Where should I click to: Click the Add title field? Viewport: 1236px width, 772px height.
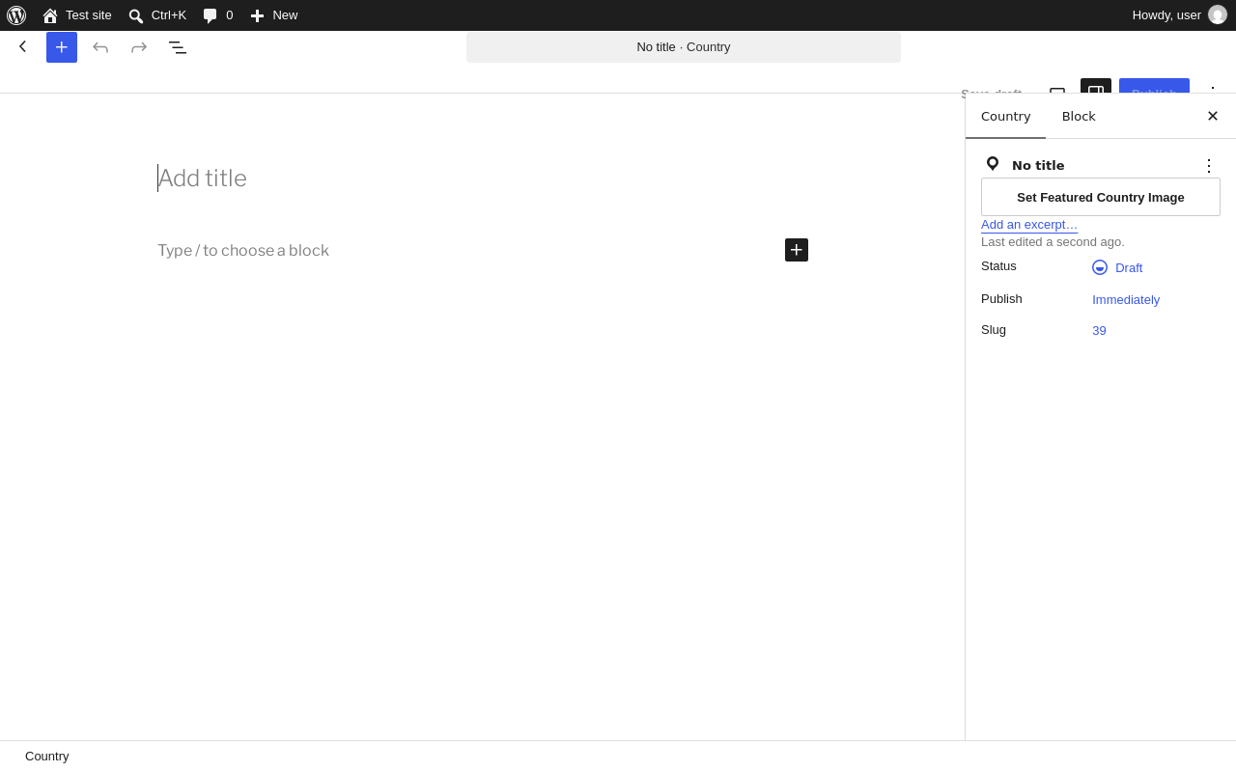pos(483,179)
